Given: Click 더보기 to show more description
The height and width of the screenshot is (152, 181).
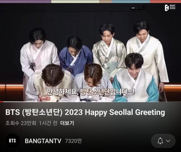Looking at the screenshot, I should click(x=67, y=123).
